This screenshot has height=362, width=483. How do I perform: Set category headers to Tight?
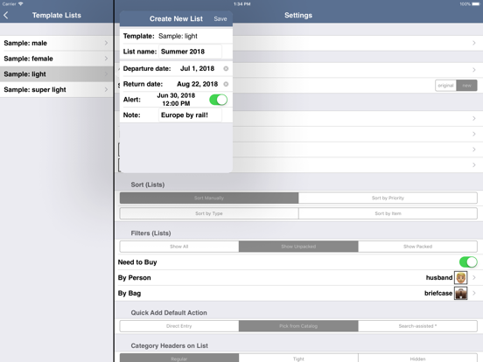point(298,358)
